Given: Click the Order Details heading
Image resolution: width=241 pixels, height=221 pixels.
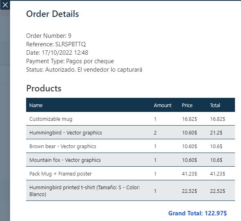Looking at the screenshot, I should (x=52, y=14).
